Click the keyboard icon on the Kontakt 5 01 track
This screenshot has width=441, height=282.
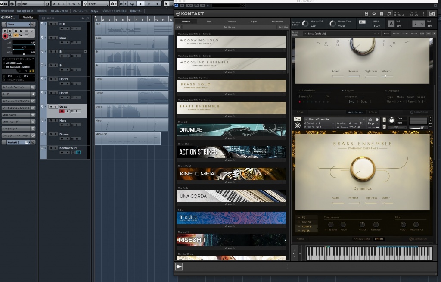click(x=78, y=152)
